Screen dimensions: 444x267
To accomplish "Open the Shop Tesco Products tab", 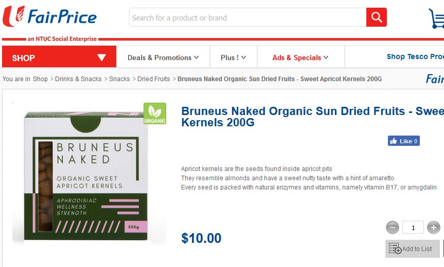I will point(415,56).
